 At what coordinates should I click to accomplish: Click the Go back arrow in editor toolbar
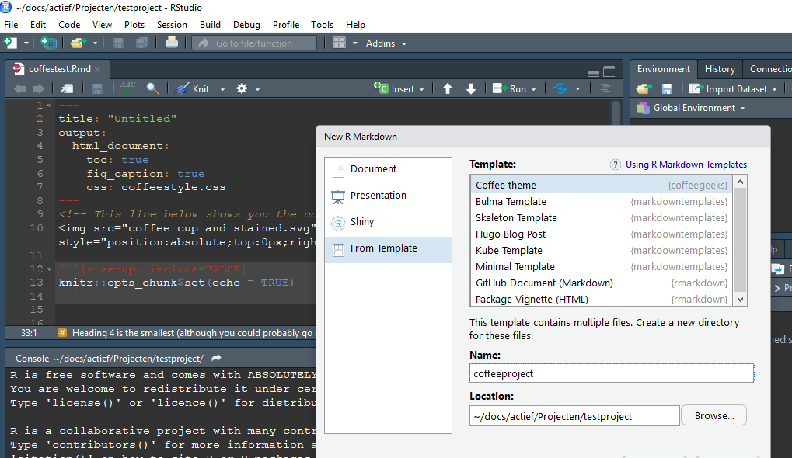point(20,88)
